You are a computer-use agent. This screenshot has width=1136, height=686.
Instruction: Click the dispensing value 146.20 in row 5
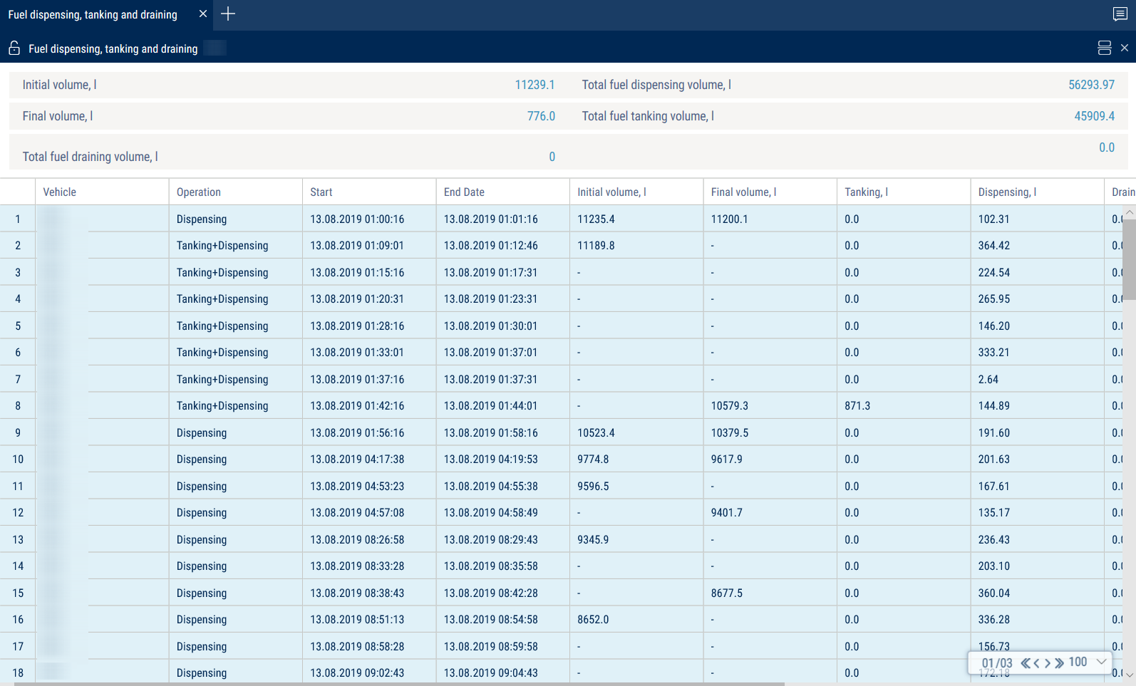pyautogui.click(x=993, y=326)
